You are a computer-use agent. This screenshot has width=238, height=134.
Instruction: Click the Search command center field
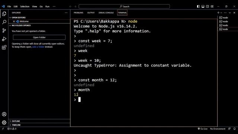[x=124, y=6]
